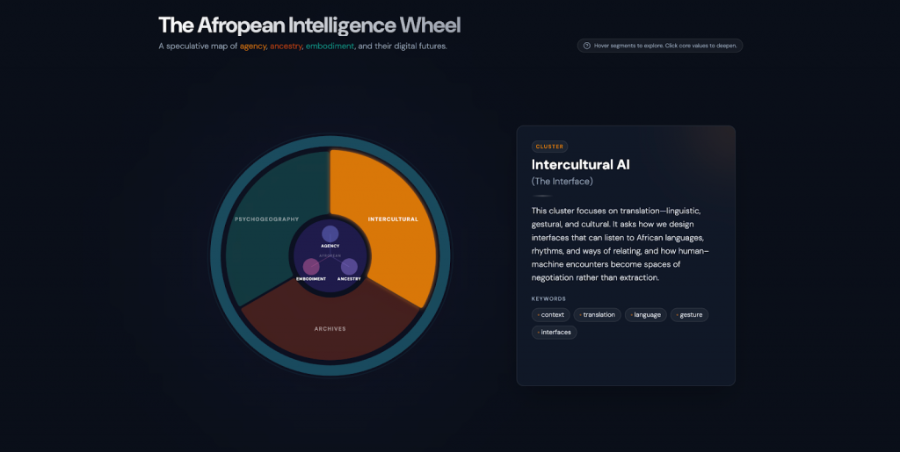Select the orange Intercultural wheel segment
900x452 pixels.
click(x=392, y=219)
